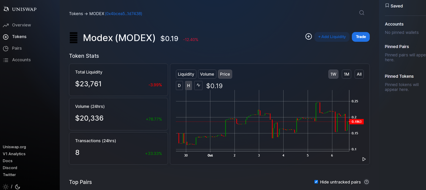The width and height of the screenshot is (426, 190).
Task: Click the Oct label on the chart axis
Action: click(x=210, y=155)
